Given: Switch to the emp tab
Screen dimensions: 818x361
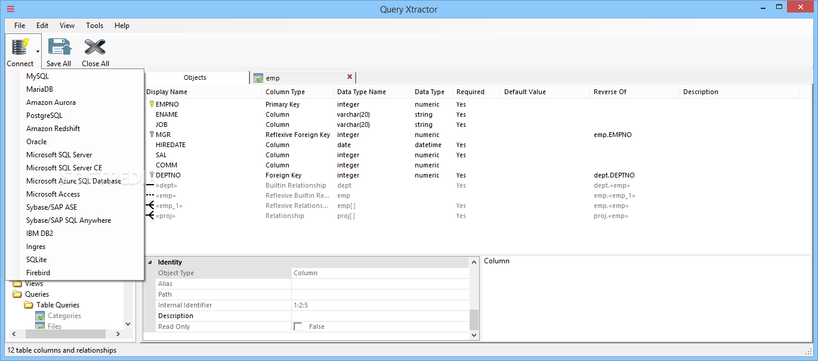Looking at the screenshot, I should 302,78.
